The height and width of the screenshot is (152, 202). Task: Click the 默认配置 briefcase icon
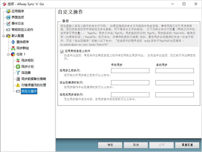[x=8, y=36]
